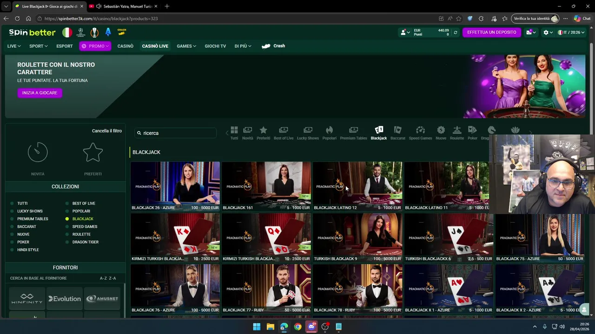The image size is (595, 334).
Task: Open the Premium Tables category icon in the filter bar
Action: click(353, 133)
